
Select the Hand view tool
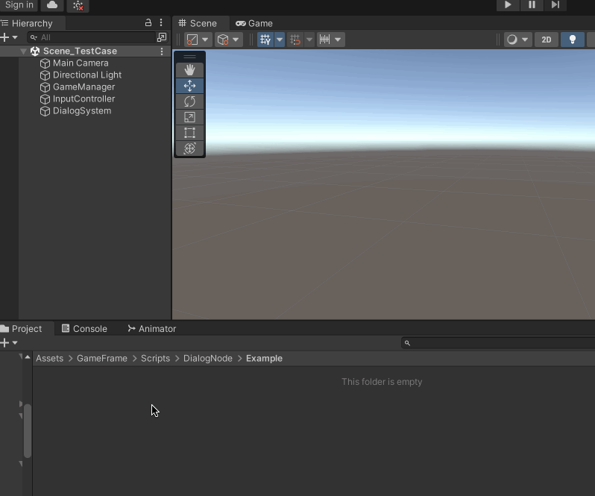[x=189, y=70]
